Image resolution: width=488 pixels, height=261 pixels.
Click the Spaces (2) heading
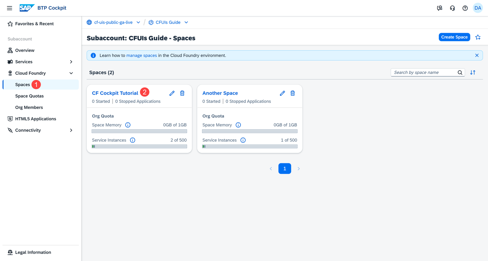click(x=102, y=72)
